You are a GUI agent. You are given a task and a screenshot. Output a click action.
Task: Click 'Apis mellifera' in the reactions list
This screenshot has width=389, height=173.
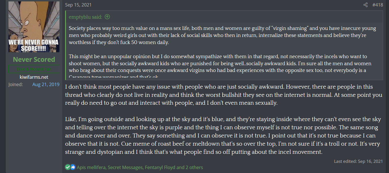[x=91, y=167]
